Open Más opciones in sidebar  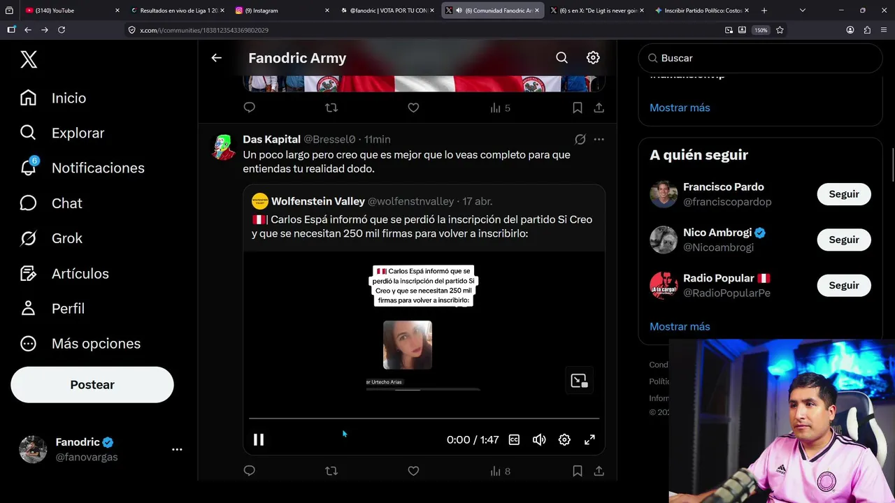80,343
